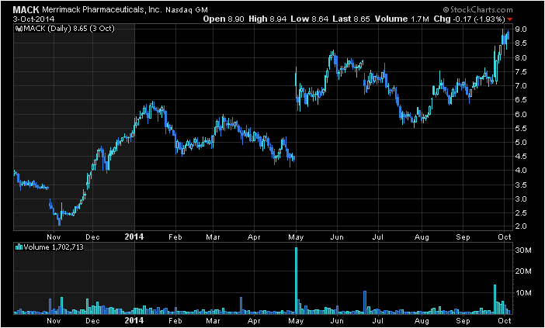
Task: Click the Nasdaq GM exchange label
Action: 186,10
